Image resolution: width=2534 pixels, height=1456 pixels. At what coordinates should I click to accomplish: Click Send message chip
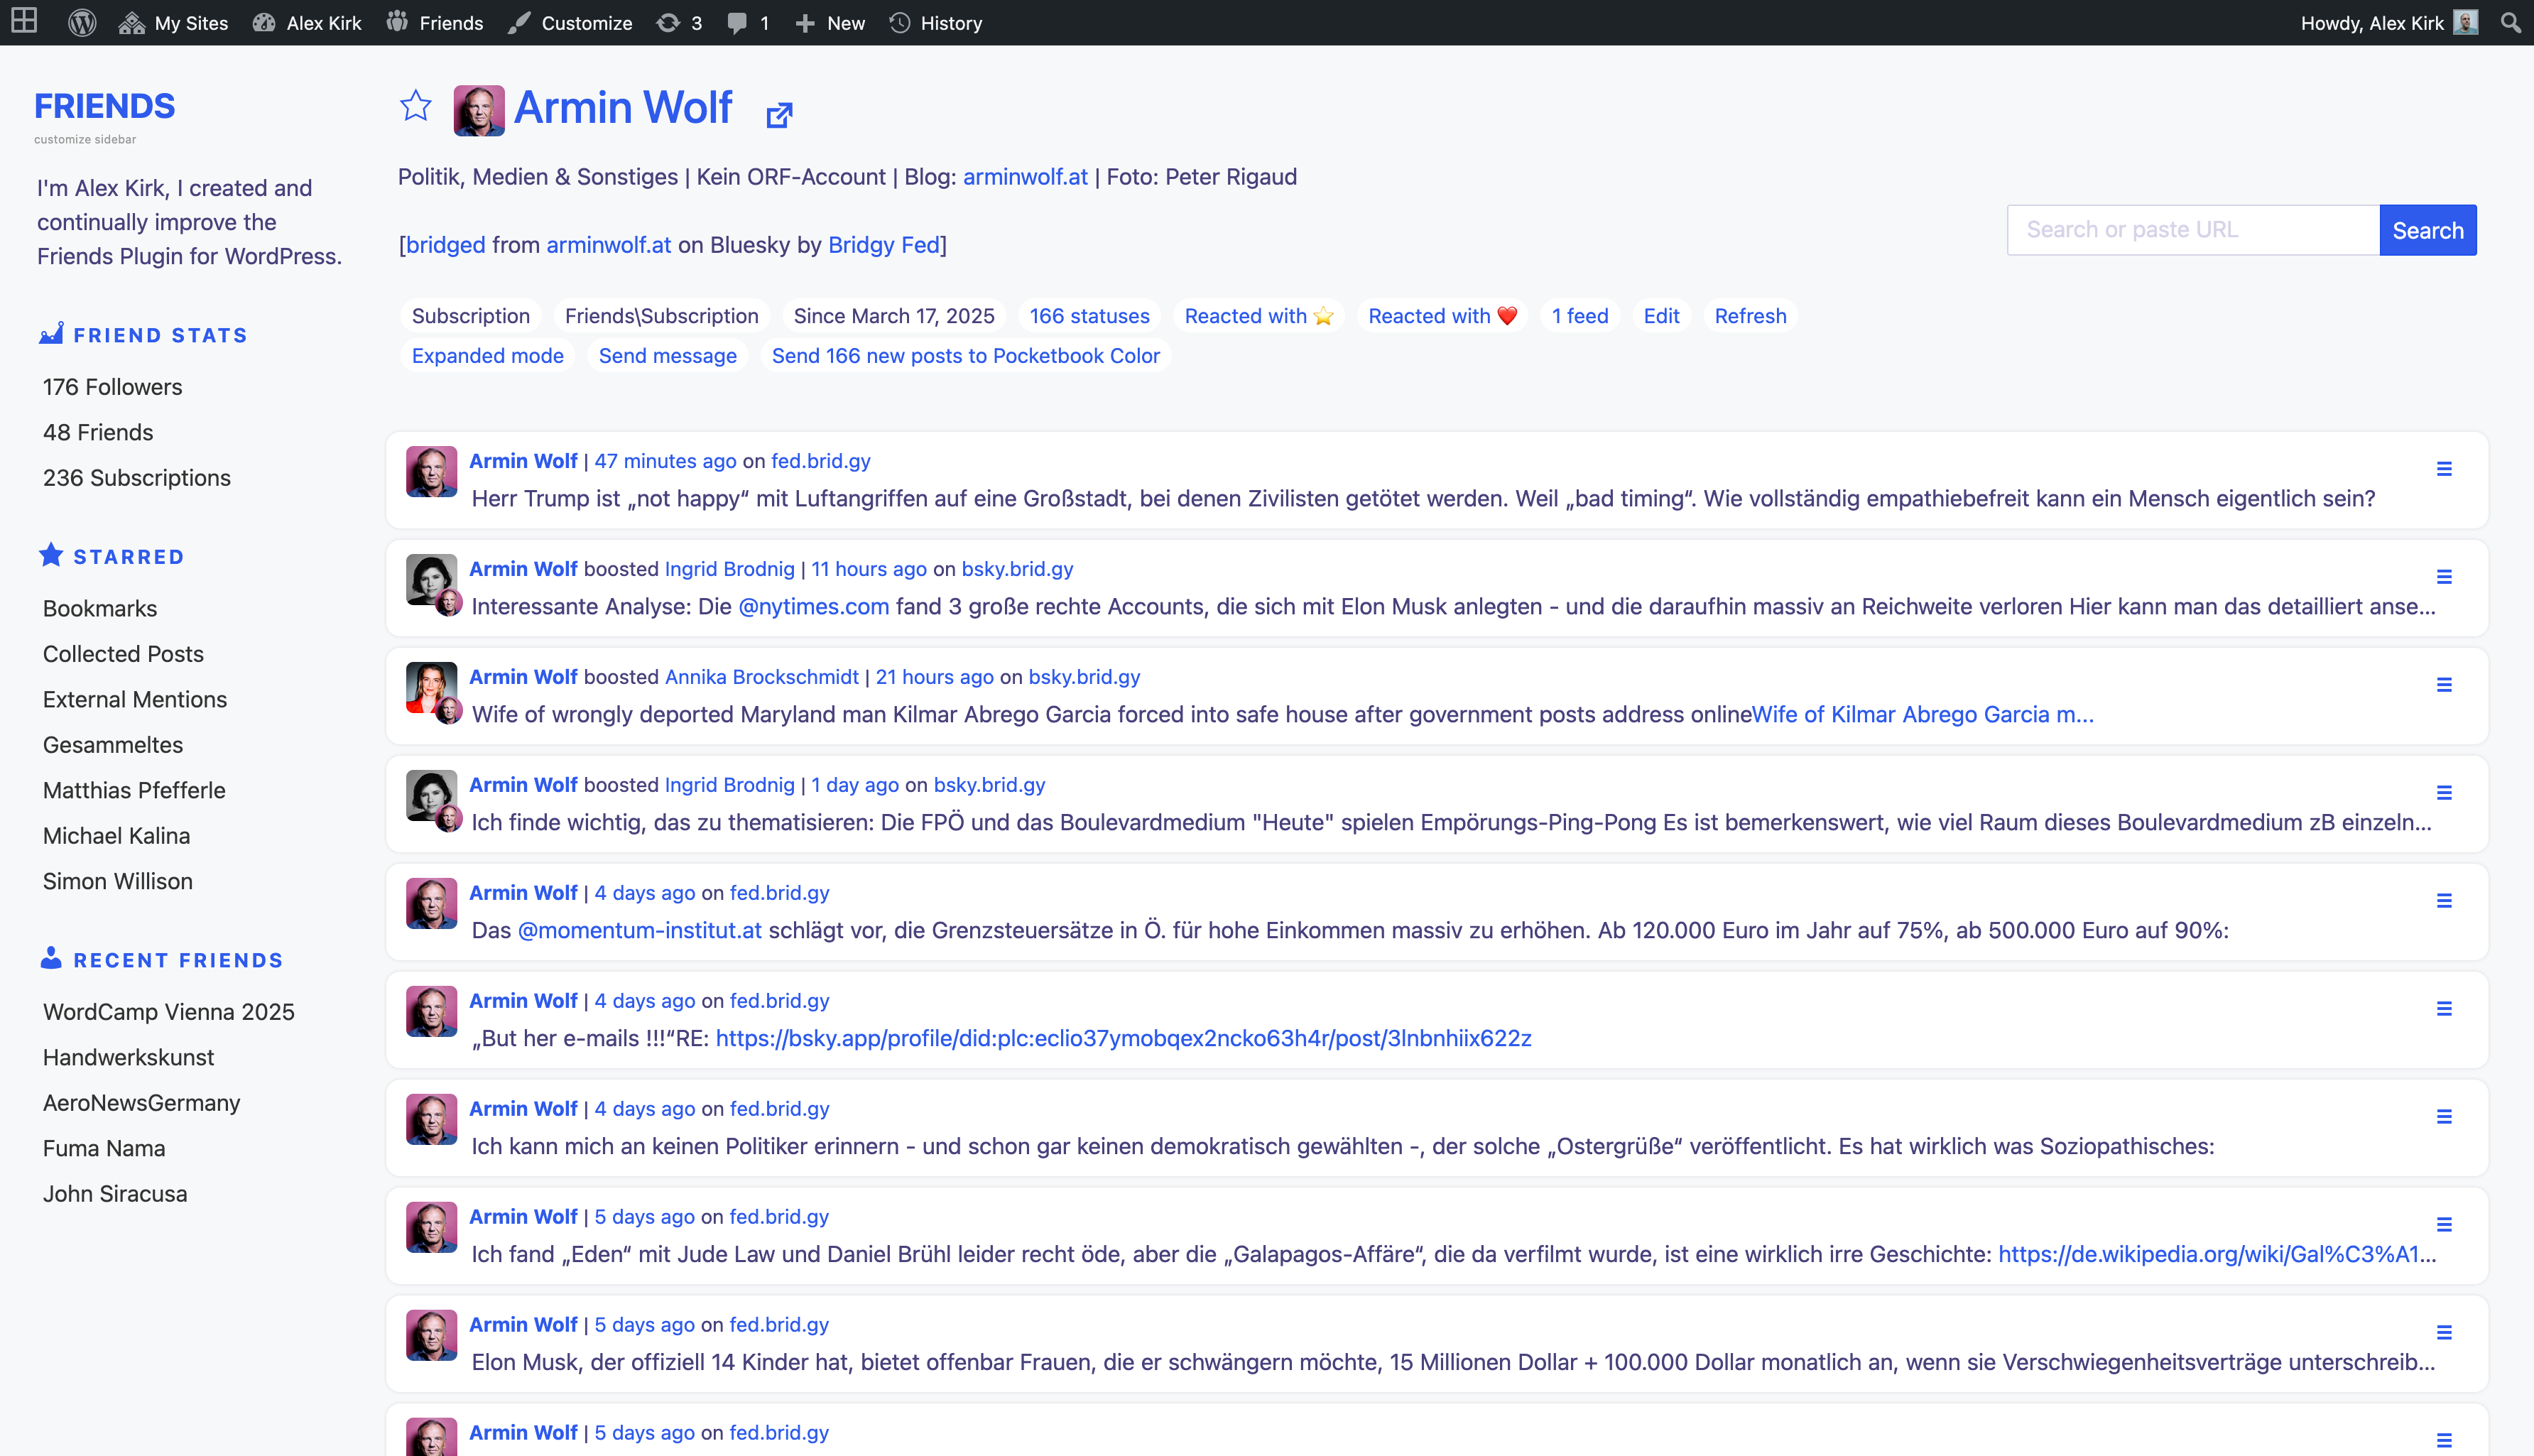coord(668,356)
